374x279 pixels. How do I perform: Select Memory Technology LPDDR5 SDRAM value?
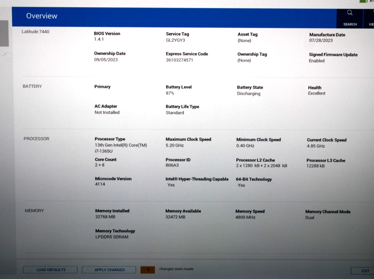112,237
